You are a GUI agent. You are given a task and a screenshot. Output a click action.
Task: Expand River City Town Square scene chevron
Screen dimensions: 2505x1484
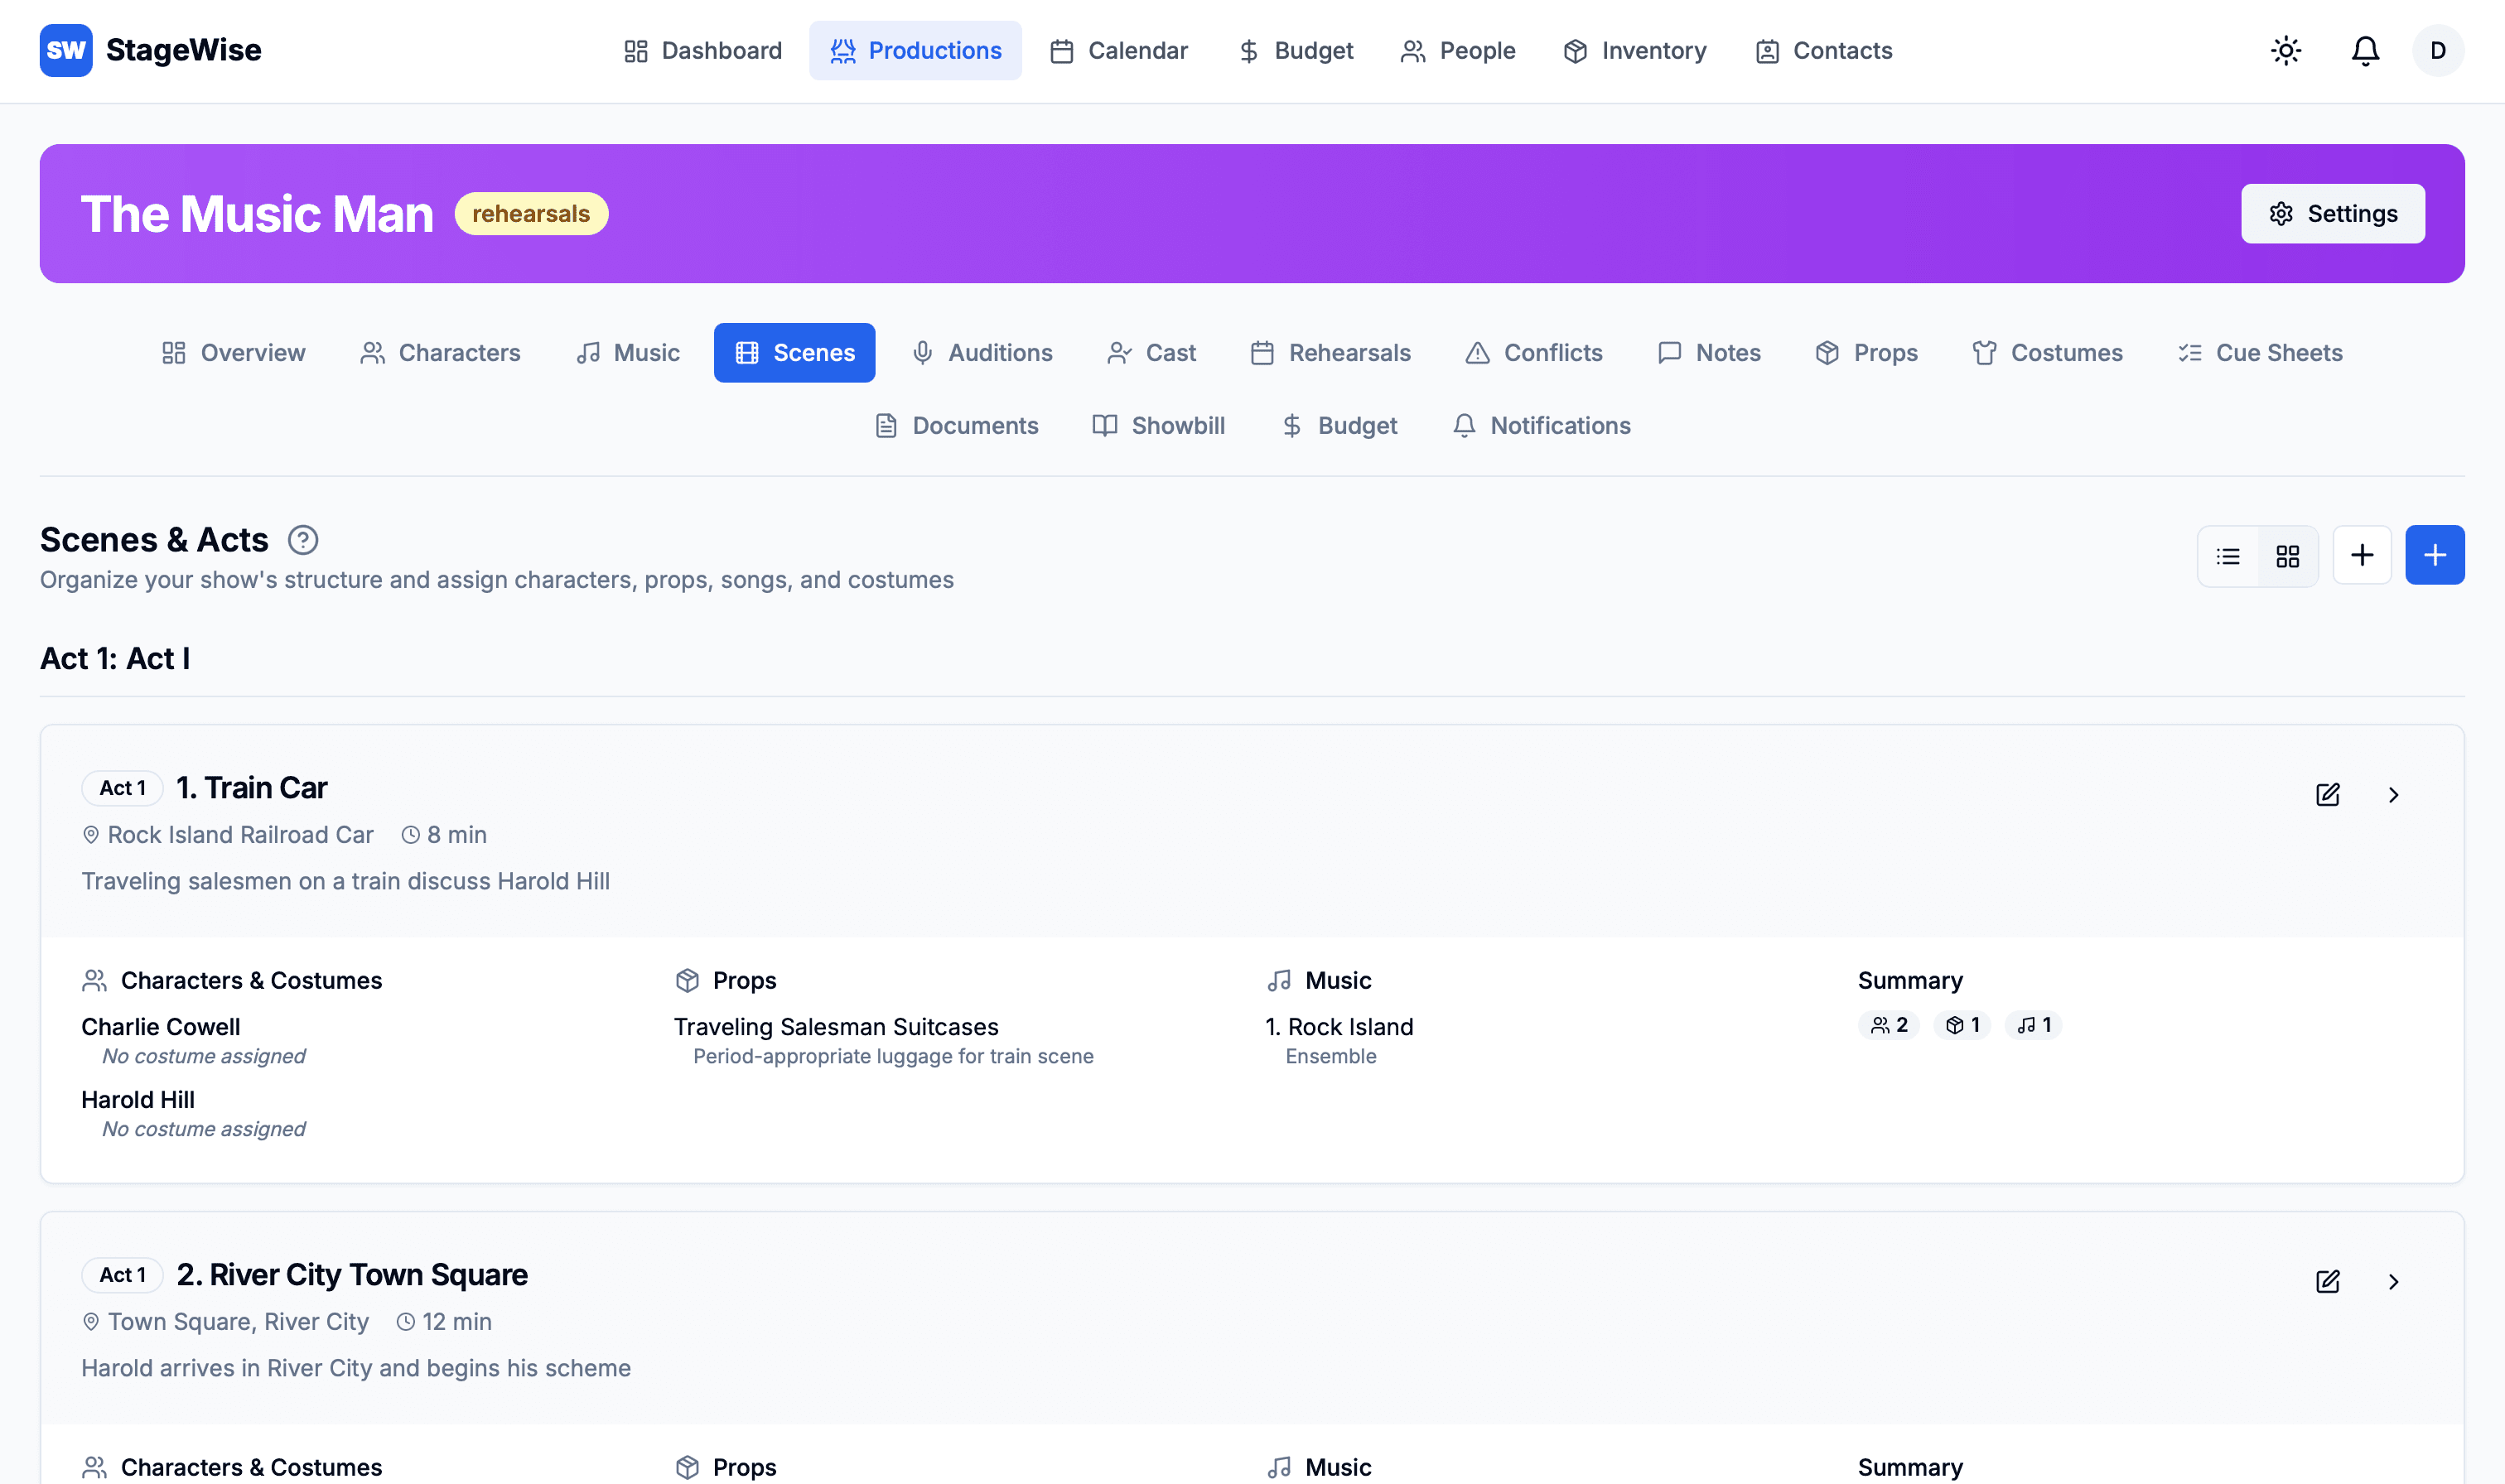tap(2393, 1282)
